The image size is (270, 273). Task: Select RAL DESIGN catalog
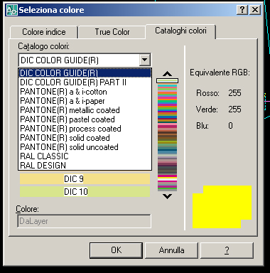coord(85,166)
